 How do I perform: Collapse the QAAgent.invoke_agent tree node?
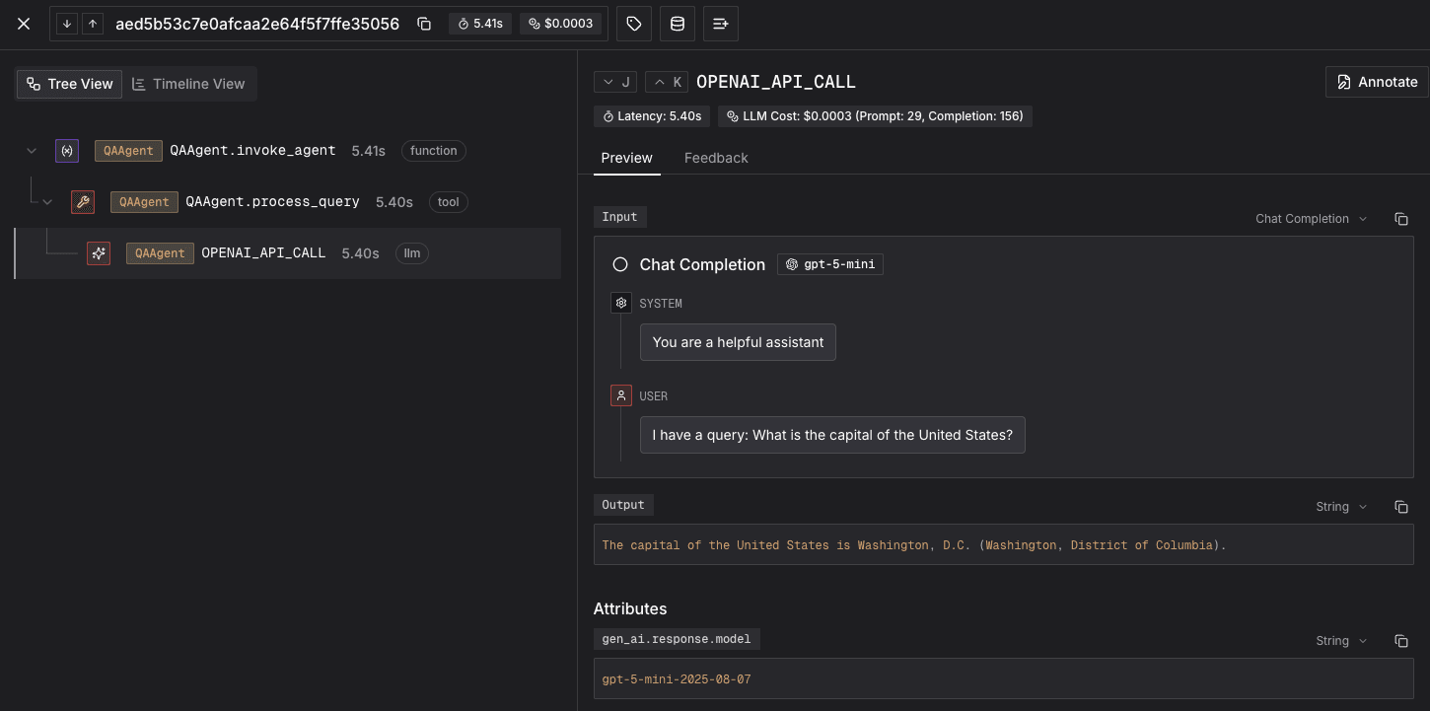click(x=32, y=151)
